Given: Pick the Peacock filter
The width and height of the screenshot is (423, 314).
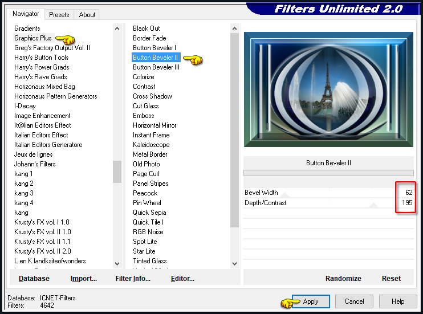Looking at the screenshot, I should click(x=145, y=193).
